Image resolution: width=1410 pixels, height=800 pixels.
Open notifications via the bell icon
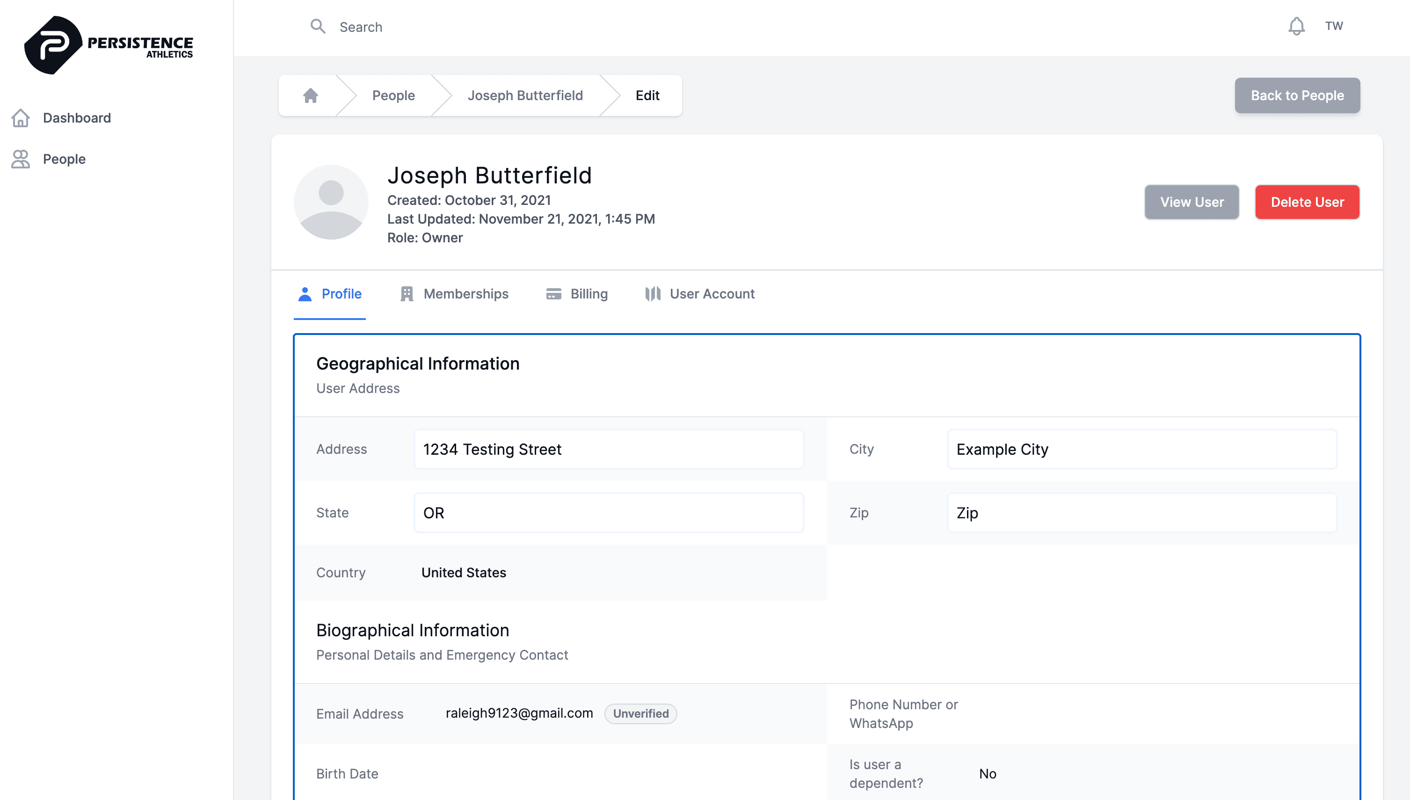coord(1296,25)
